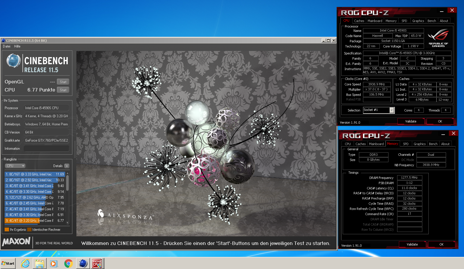Switch to Cinebench taskbar icon

pos(83,263)
